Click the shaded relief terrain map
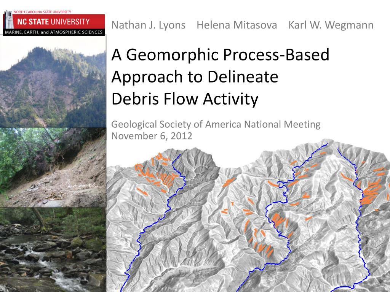Image resolution: width=390 pixels, height=292 pixels. pyautogui.click(x=248, y=216)
